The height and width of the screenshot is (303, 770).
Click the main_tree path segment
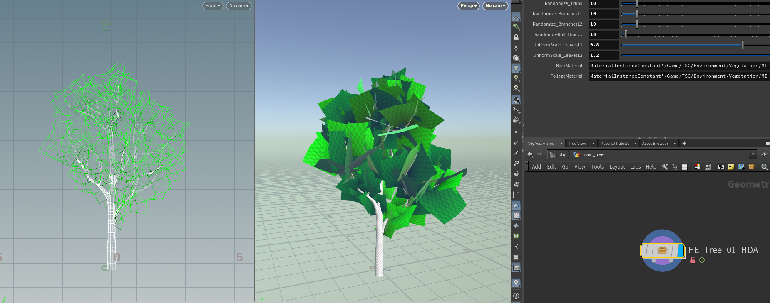pyautogui.click(x=588, y=154)
